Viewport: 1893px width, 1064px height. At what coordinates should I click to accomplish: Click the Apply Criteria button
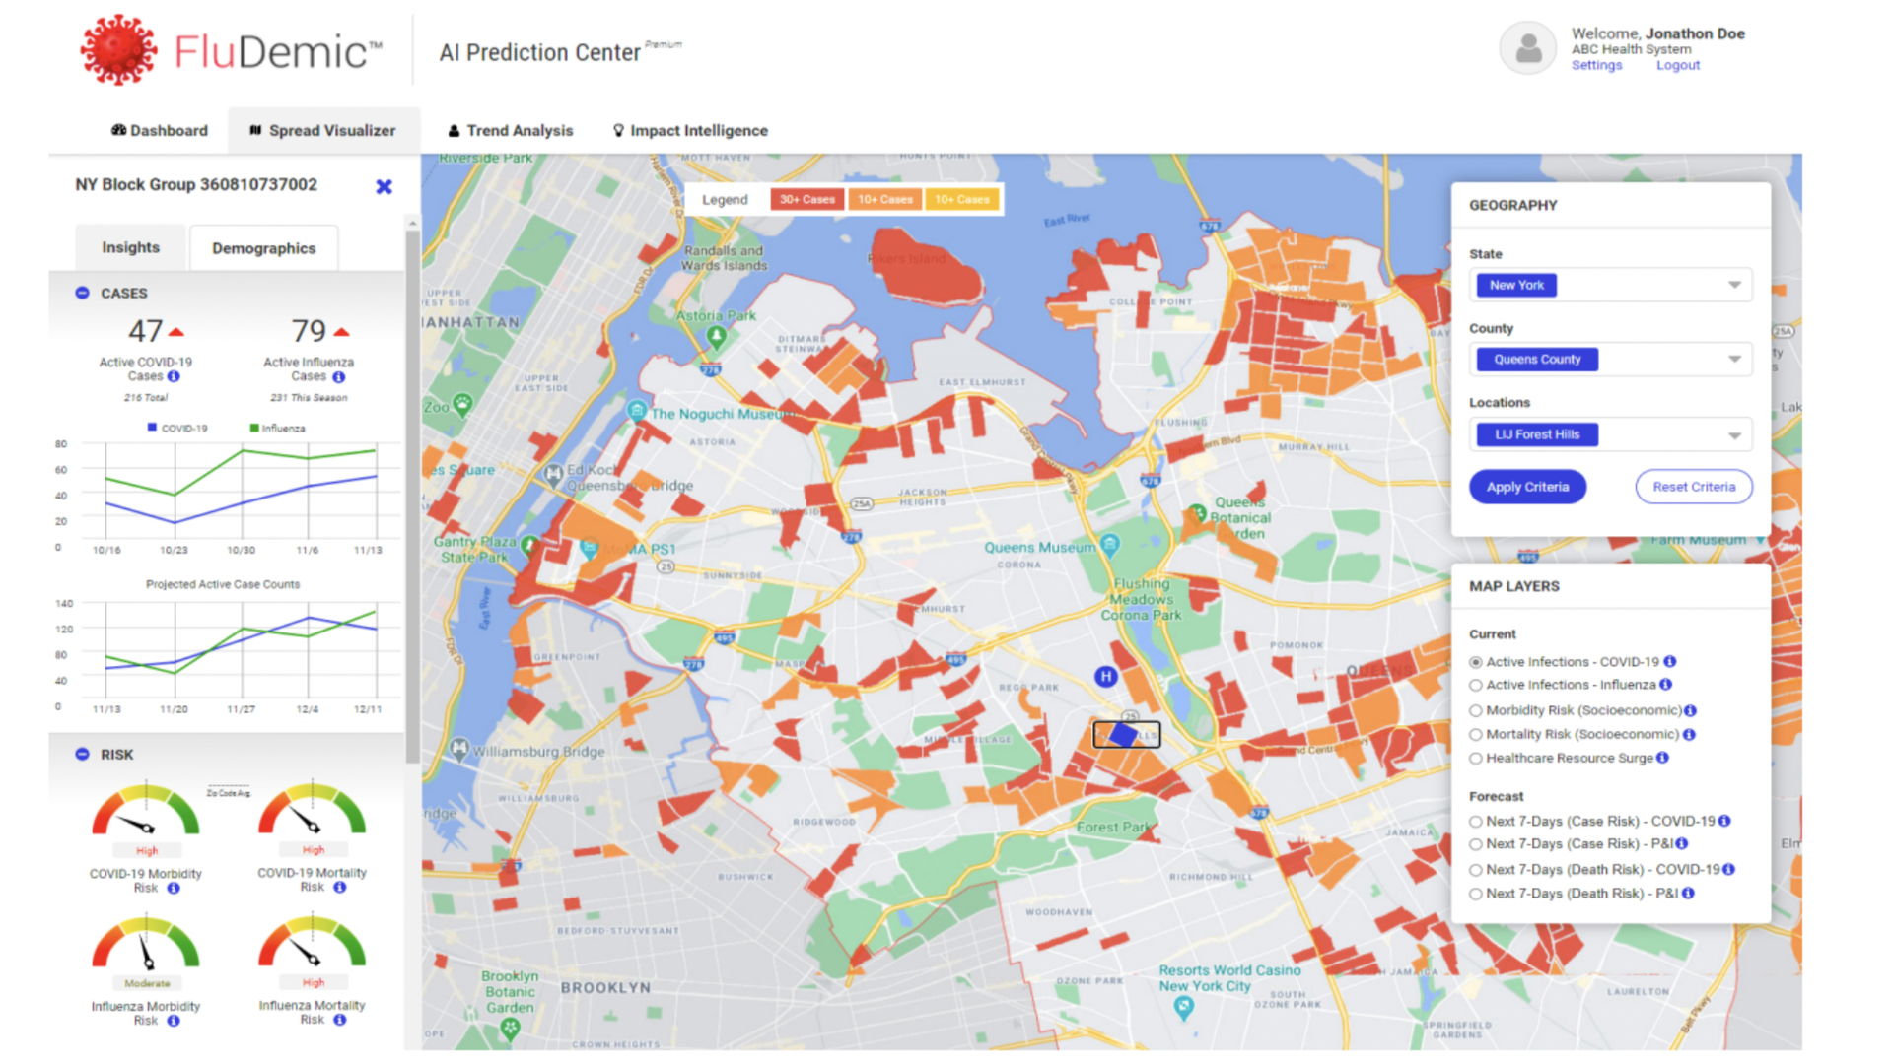tap(1530, 488)
